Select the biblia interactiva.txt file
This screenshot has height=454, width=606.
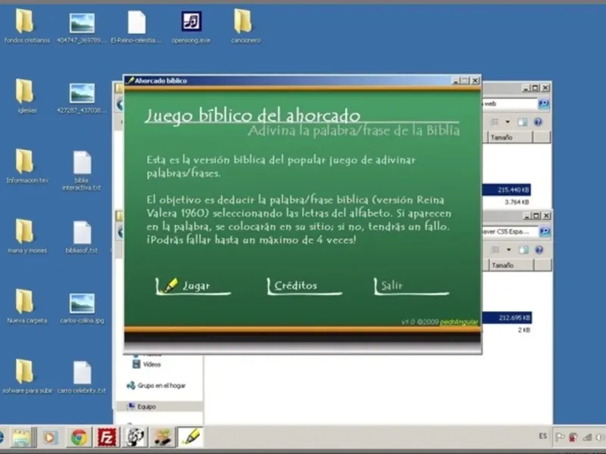(82, 170)
